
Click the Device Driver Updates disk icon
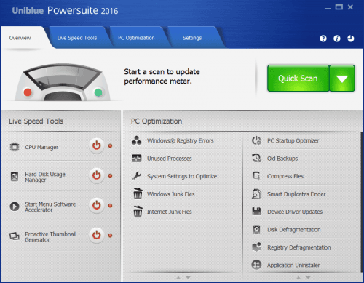(256, 212)
